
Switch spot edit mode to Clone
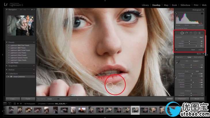pyautogui.click(x=195, y=37)
